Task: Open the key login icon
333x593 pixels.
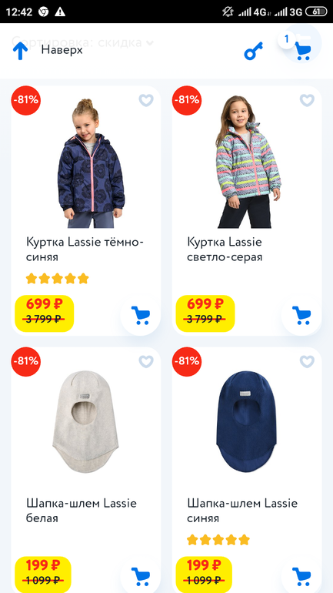Action: (x=253, y=51)
